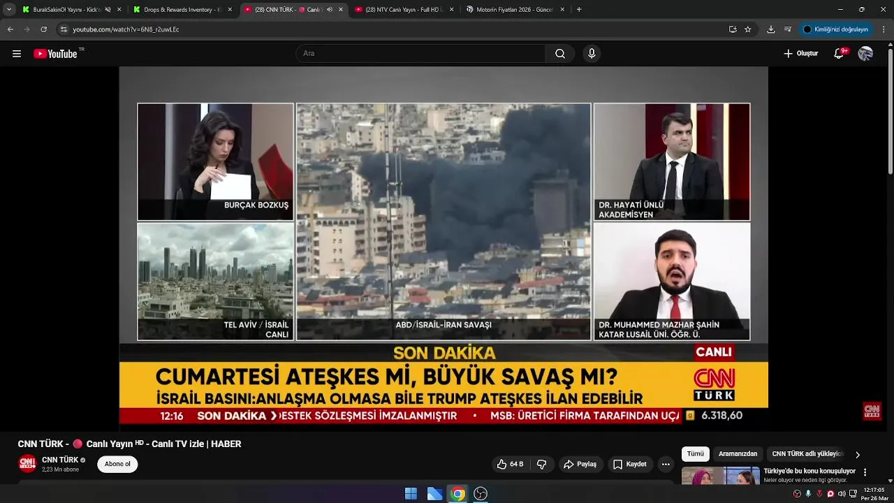
Task: Close the NTV Canlı Yayın tab
Action: tap(451, 10)
